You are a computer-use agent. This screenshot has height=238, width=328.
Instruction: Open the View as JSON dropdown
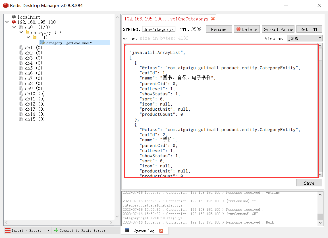coord(304,38)
